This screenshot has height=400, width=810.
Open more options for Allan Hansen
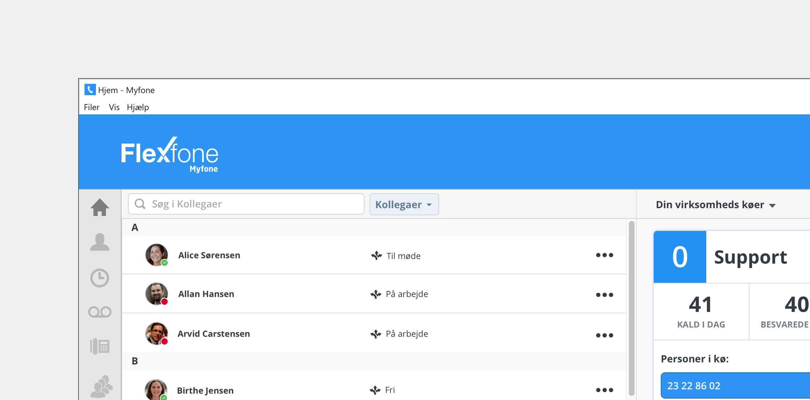pos(604,295)
